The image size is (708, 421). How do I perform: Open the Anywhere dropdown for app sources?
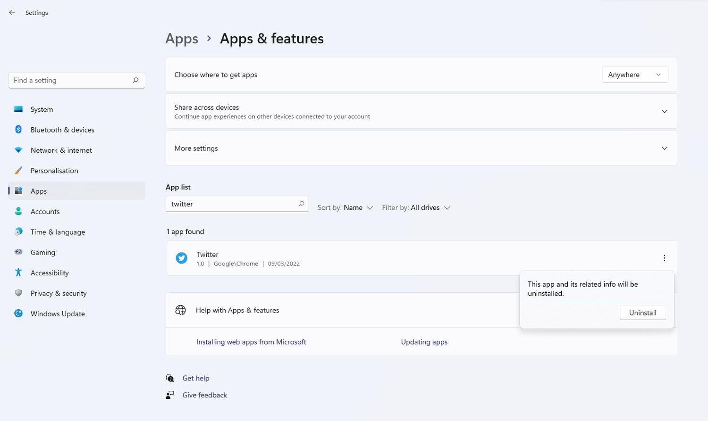634,74
